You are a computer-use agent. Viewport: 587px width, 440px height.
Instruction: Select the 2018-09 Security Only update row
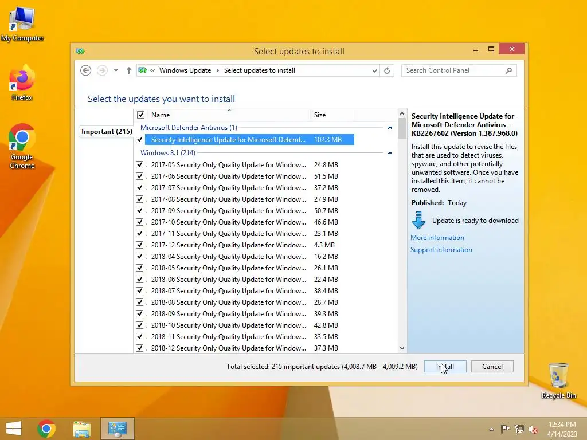(x=244, y=314)
